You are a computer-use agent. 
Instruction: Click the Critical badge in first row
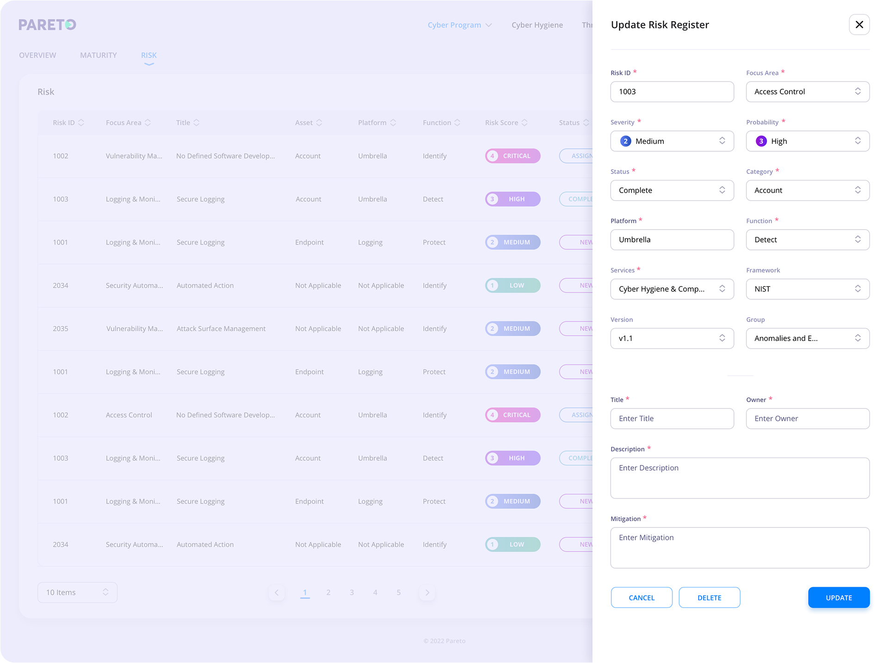pos(512,156)
